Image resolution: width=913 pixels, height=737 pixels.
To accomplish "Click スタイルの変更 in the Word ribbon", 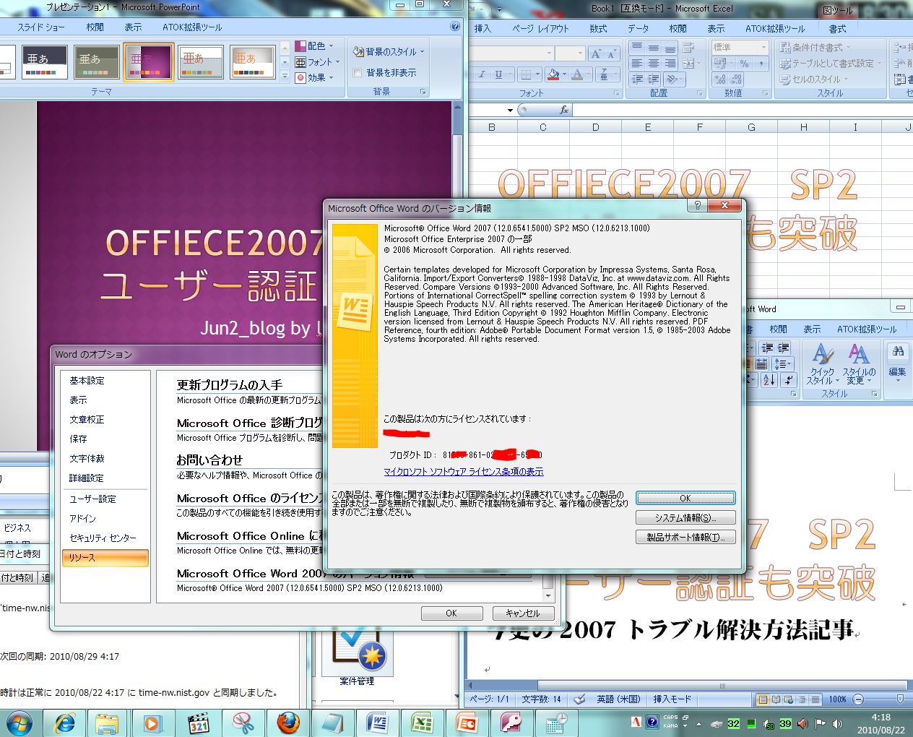I will (x=859, y=365).
